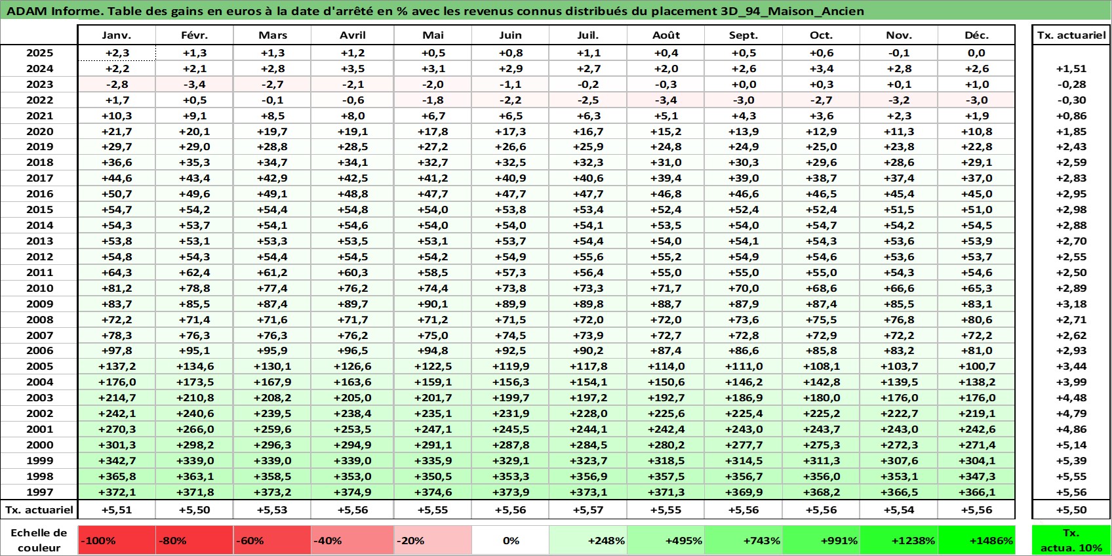Click the 0% white color swatch
Viewport: 1112px width, 556px height.
click(x=511, y=540)
